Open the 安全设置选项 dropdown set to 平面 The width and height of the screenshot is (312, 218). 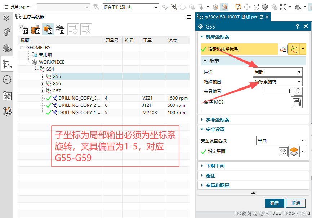281,141
